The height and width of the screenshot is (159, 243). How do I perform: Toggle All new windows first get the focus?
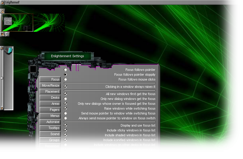(66, 94)
